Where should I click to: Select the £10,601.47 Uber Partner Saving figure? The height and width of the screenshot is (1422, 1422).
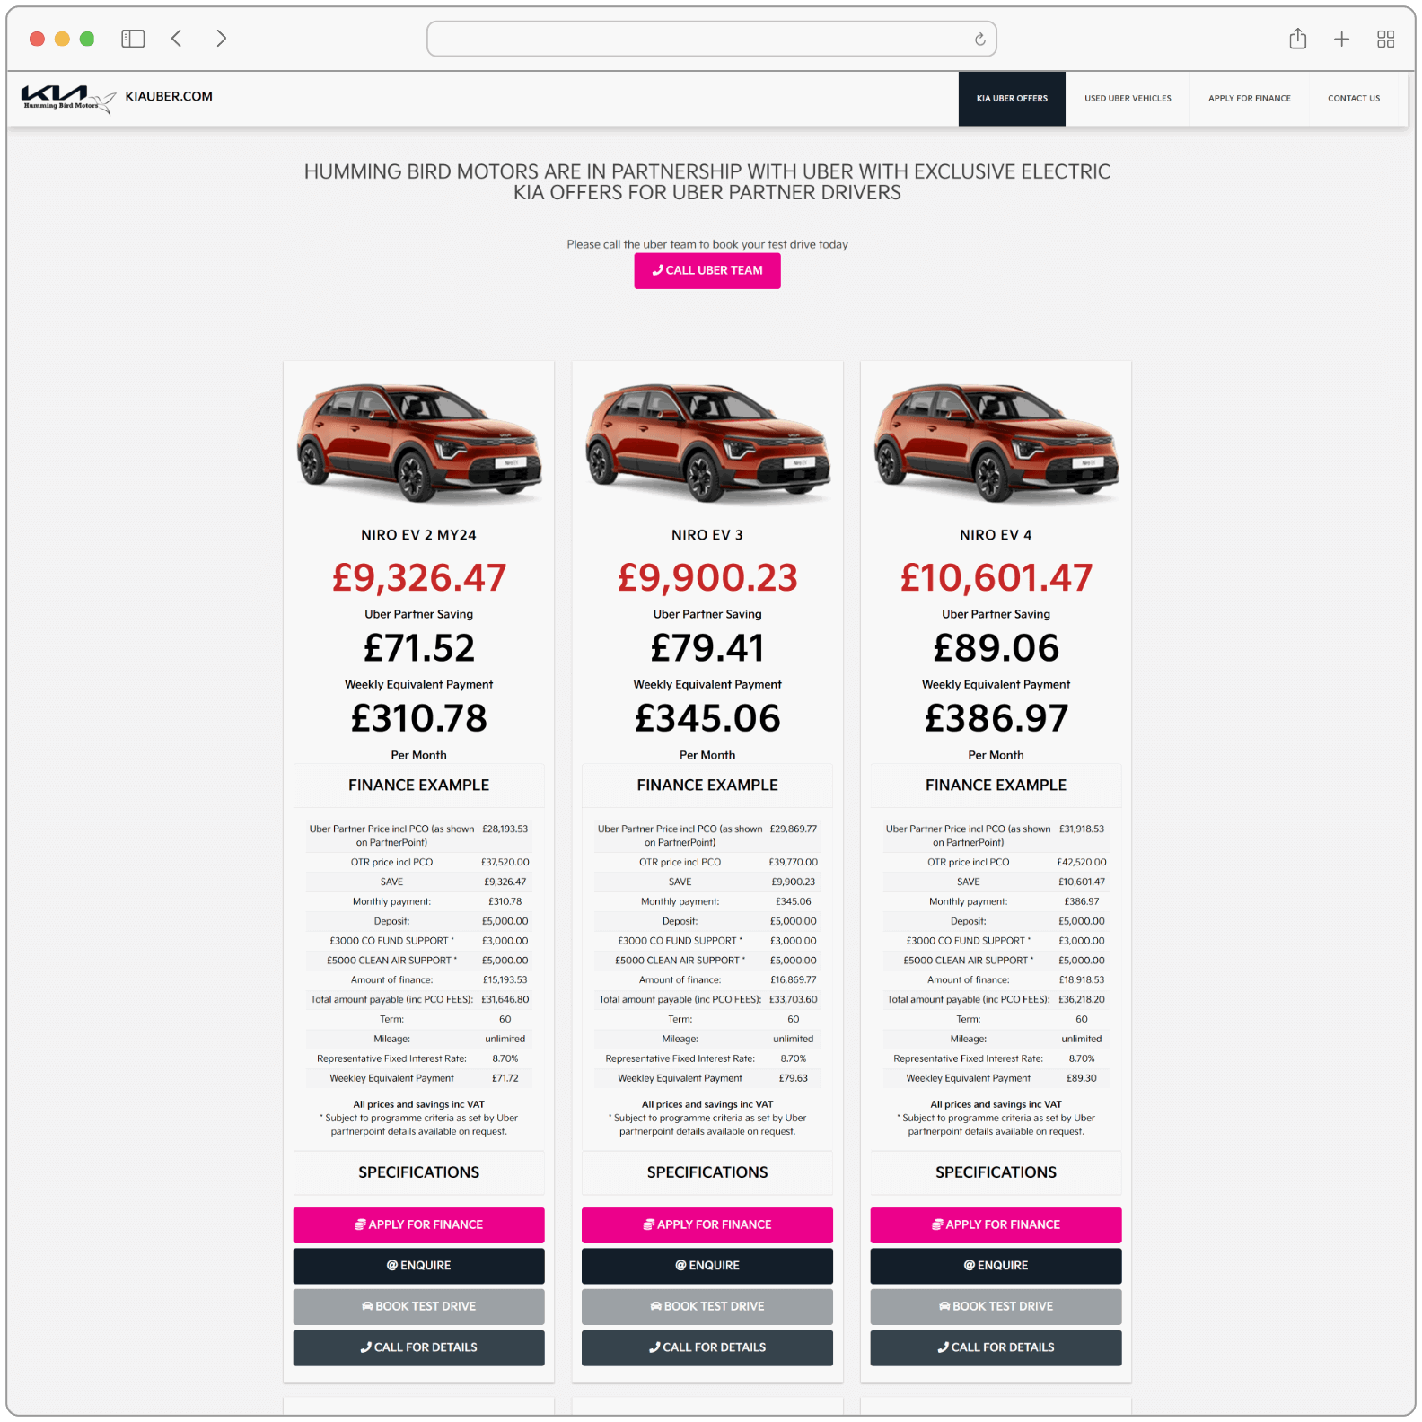pyautogui.click(x=996, y=578)
